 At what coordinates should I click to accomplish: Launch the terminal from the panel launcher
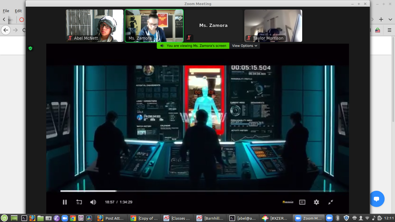(x=24, y=218)
